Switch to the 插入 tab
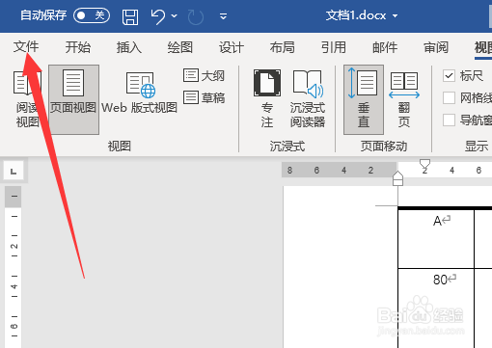The height and width of the screenshot is (348, 492). pyautogui.click(x=129, y=47)
